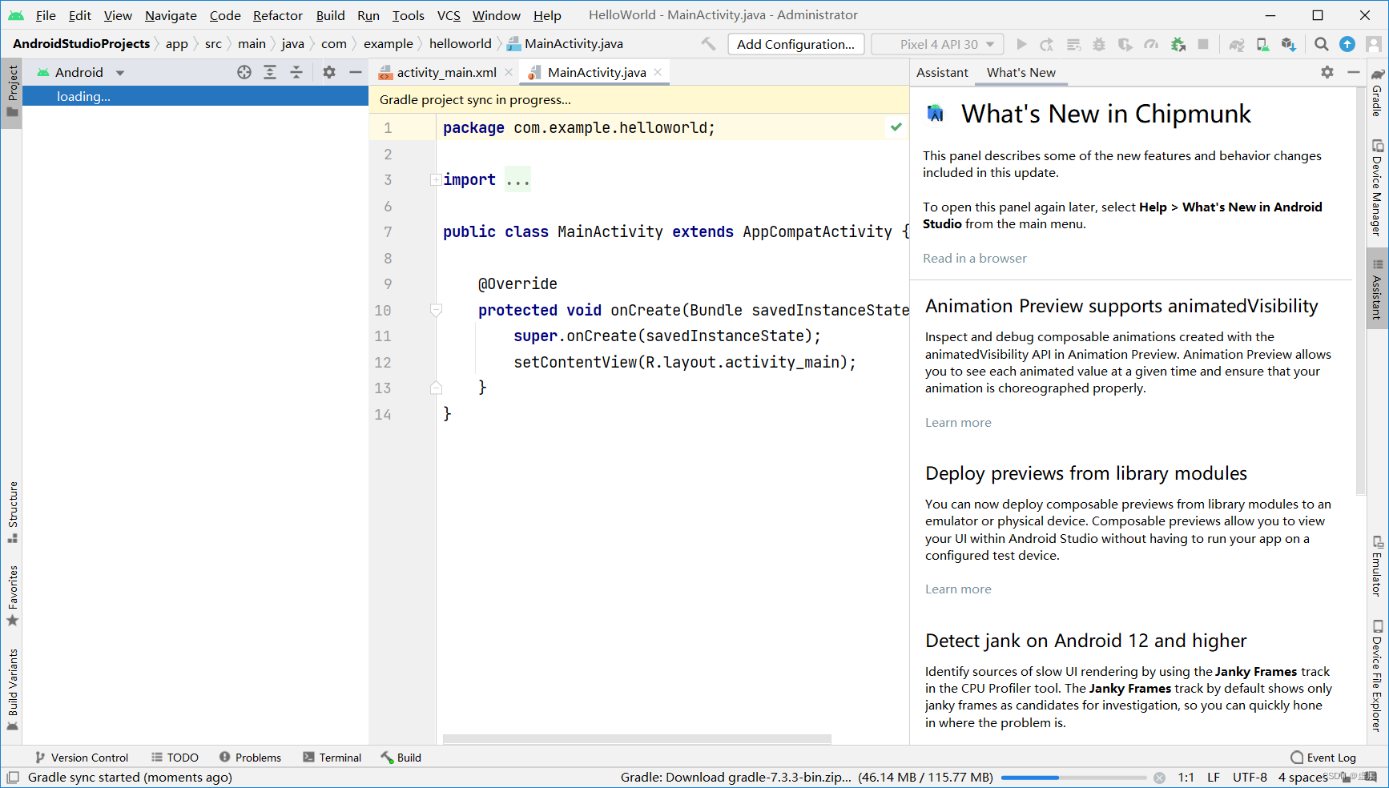Collapse all nodes in the Project panel

[296, 72]
